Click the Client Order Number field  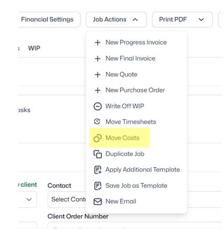(x=134, y=226)
